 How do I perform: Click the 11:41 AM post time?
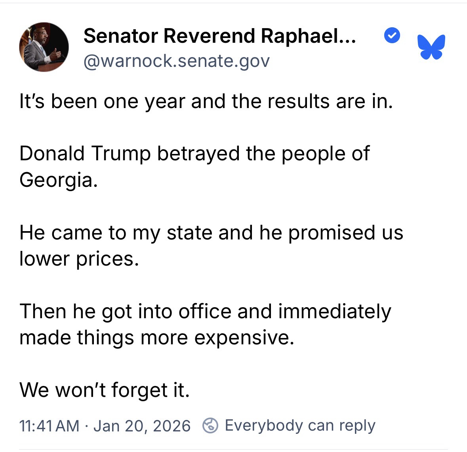49,426
